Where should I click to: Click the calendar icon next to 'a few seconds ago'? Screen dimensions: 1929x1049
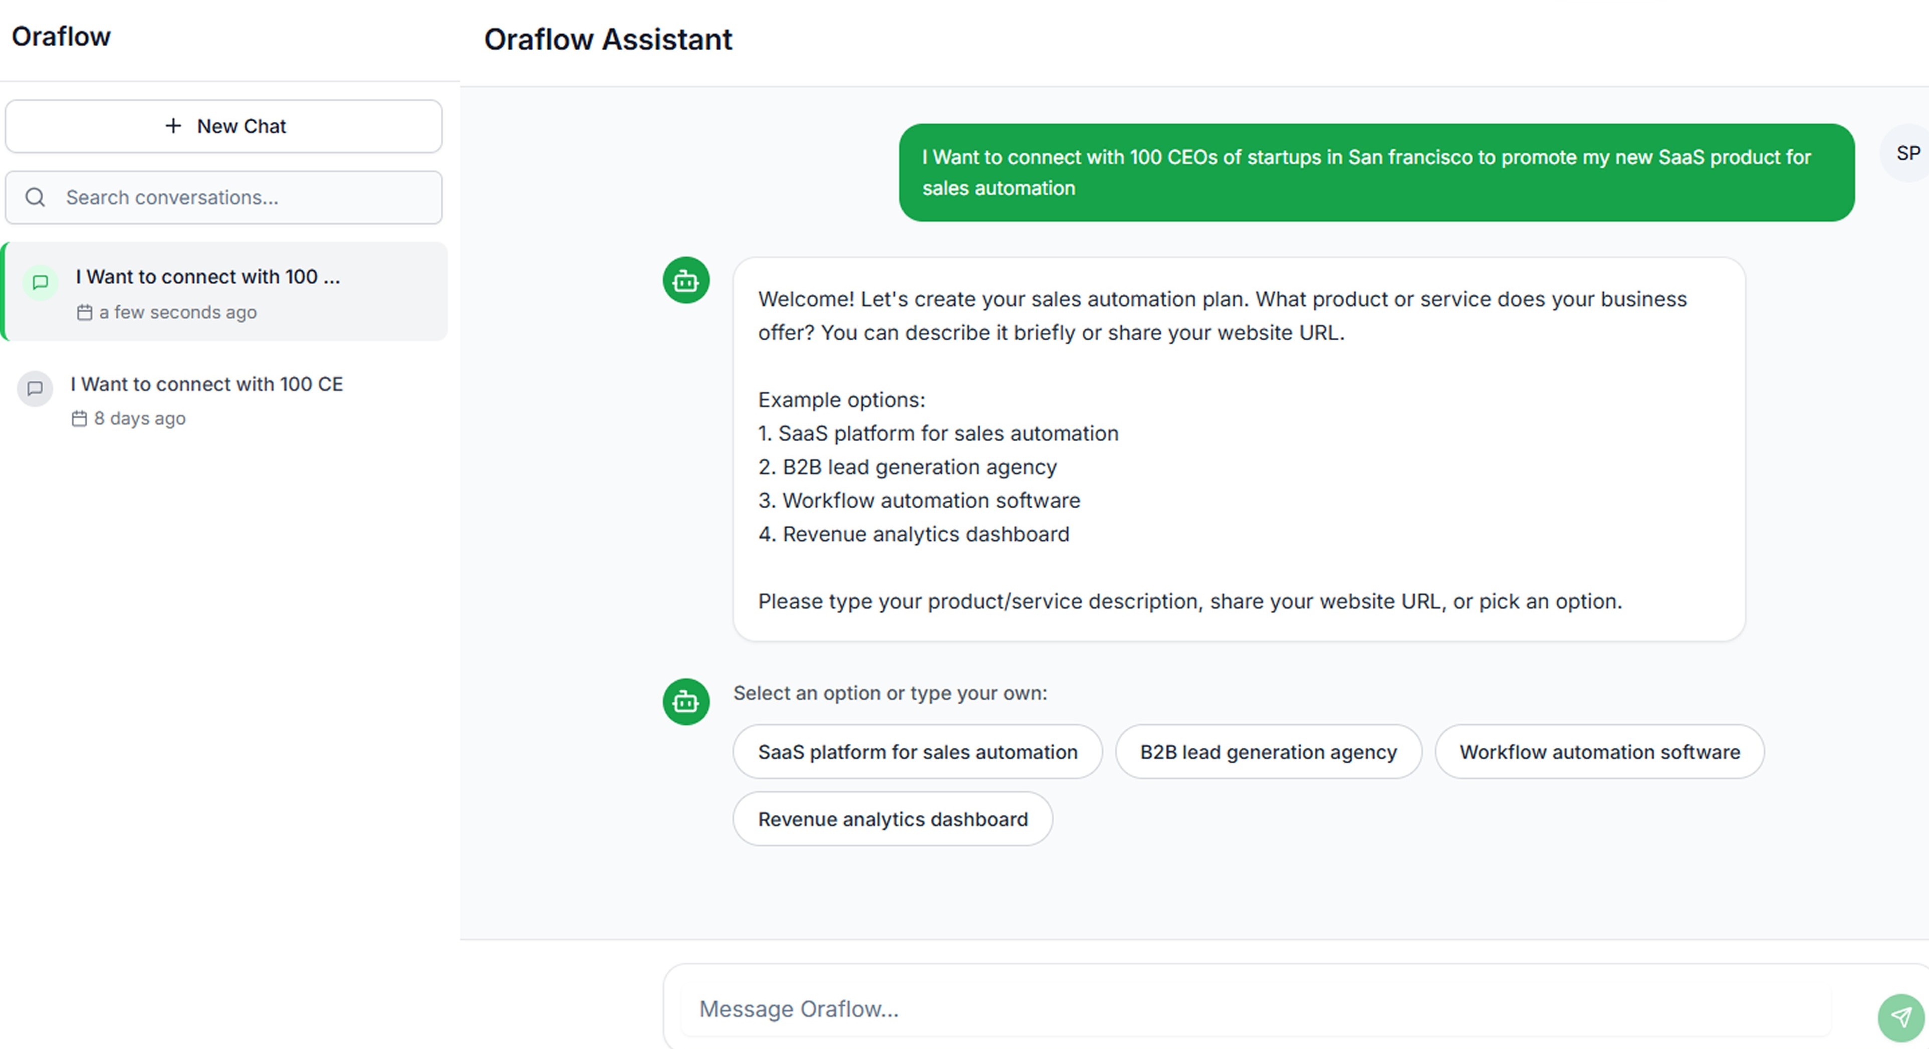85,312
